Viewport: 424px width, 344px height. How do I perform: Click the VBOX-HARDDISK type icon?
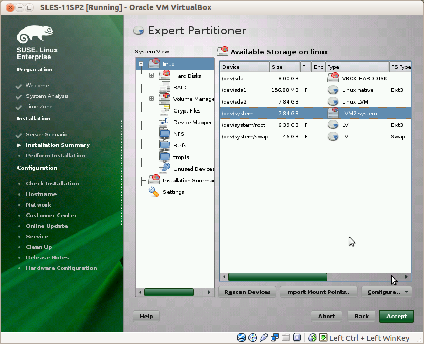pyautogui.click(x=333, y=78)
